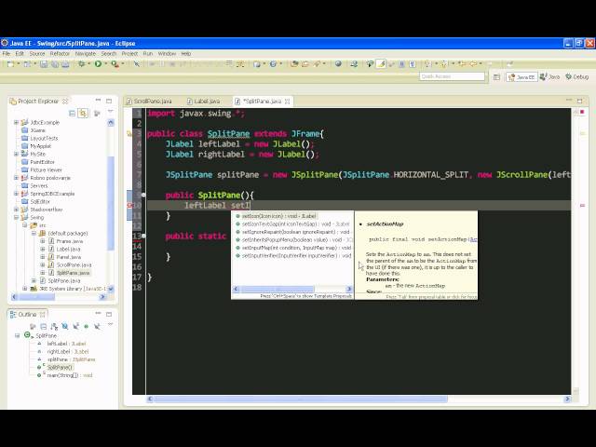Collapse the src folder node

tap(25, 225)
